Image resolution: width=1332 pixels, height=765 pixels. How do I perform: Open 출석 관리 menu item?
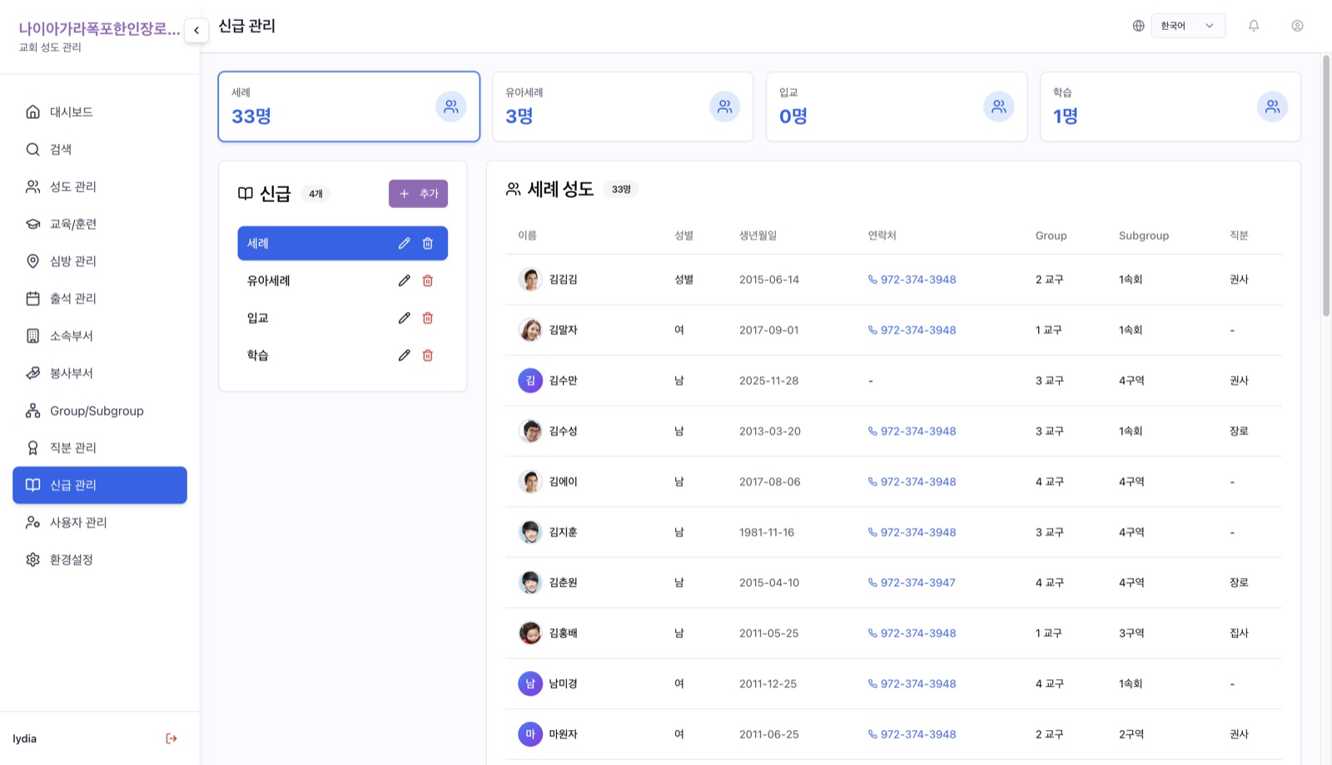tap(100, 299)
